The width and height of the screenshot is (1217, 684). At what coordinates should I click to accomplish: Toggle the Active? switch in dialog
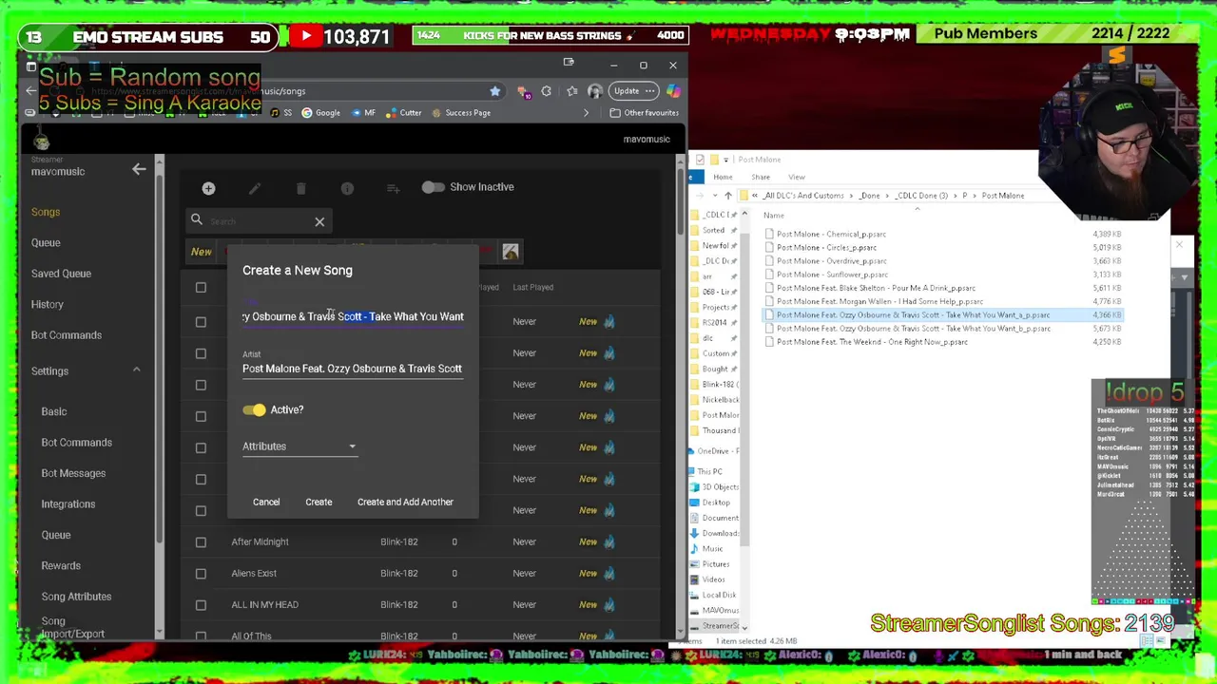254,409
